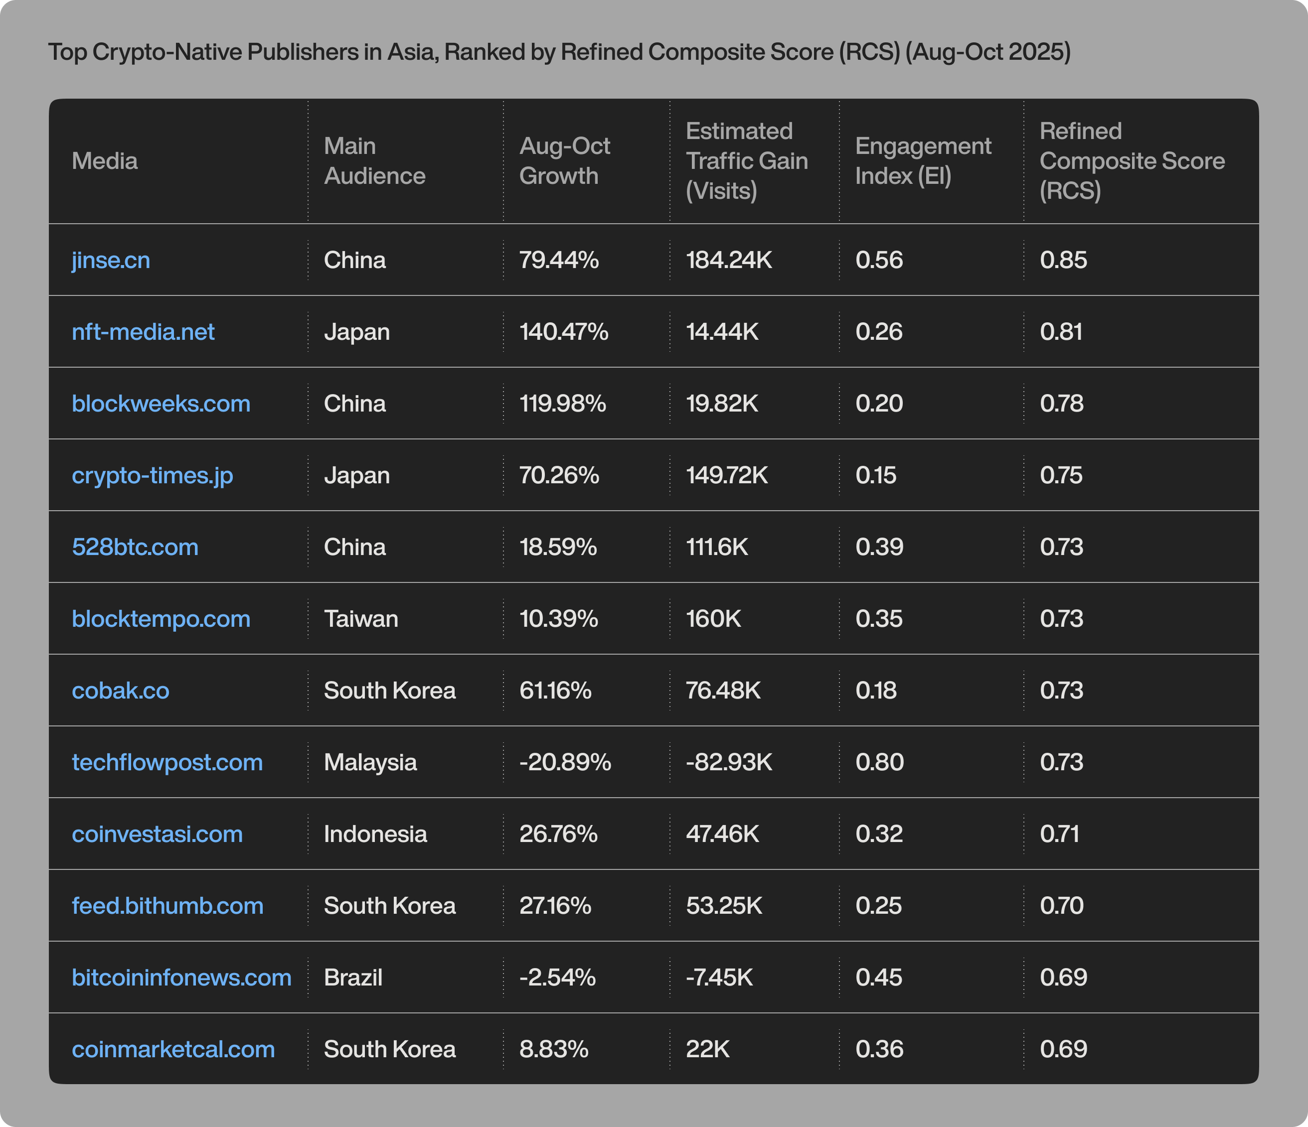Follow the coinvestasi.com link
1308x1127 pixels.
(x=157, y=834)
